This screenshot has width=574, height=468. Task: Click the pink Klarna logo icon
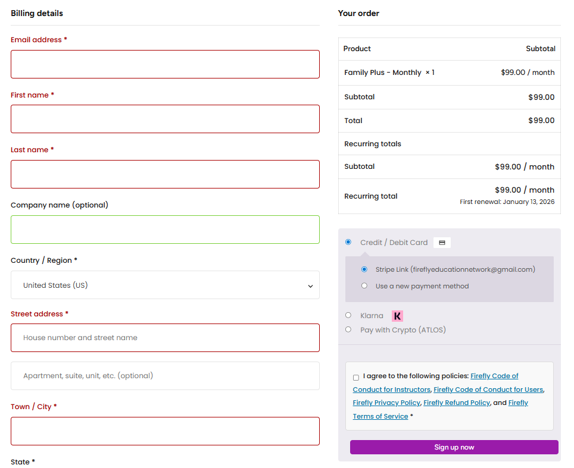pos(397,316)
